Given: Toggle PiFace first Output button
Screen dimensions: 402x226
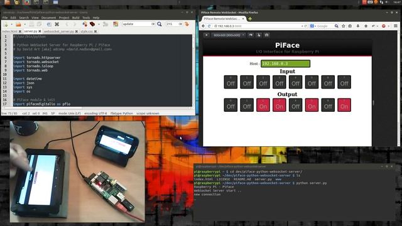Looking at the screenshot, I should (x=231, y=105).
